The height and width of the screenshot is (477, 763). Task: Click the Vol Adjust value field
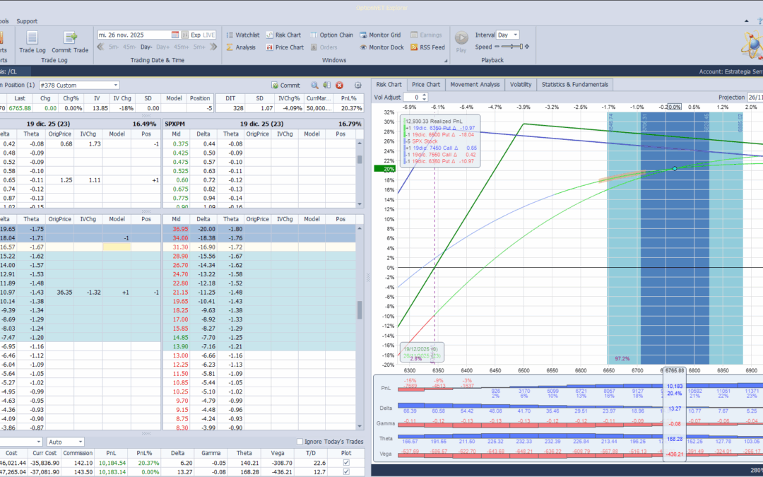tap(412, 98)
